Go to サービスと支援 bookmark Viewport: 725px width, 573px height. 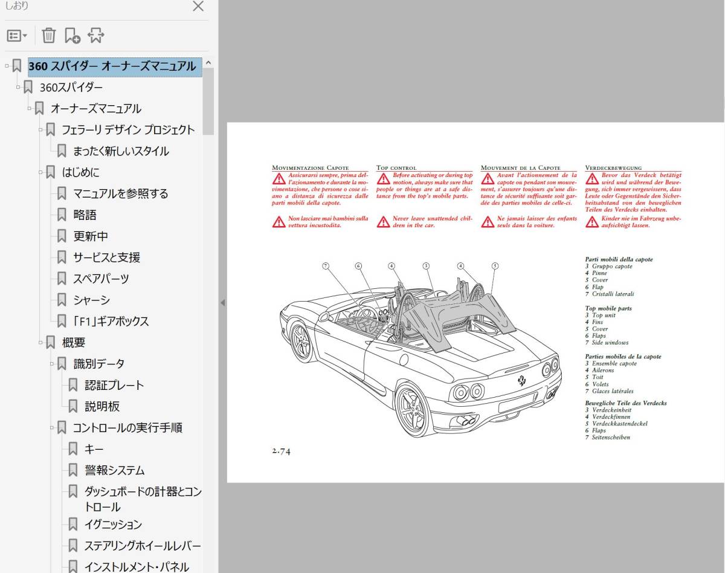pyautogui.click(x=107, y=257)
